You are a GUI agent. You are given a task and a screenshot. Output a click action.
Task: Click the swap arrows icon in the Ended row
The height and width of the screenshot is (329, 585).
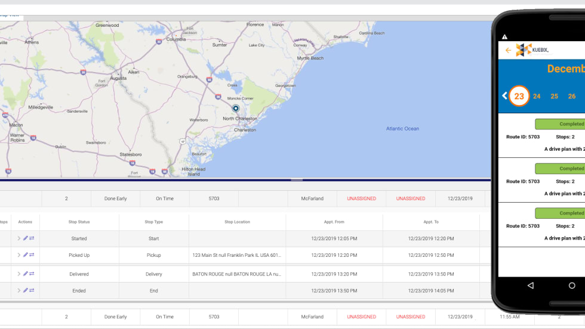32,290
